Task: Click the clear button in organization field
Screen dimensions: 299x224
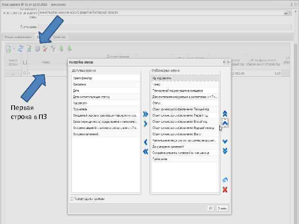Action: [x=289, y=12]
